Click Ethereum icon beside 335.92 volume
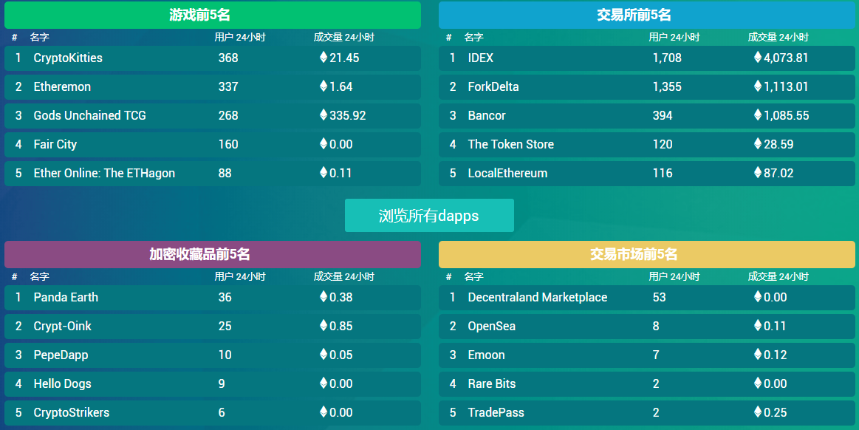The image size is (859, 430). [324, 115]
